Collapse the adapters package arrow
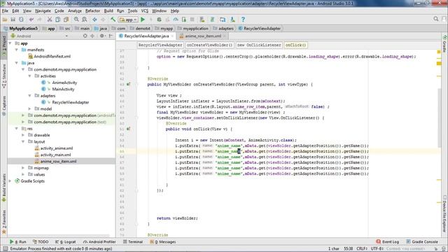The width and height of the screenshot is (448, 252). click(29, 96)
